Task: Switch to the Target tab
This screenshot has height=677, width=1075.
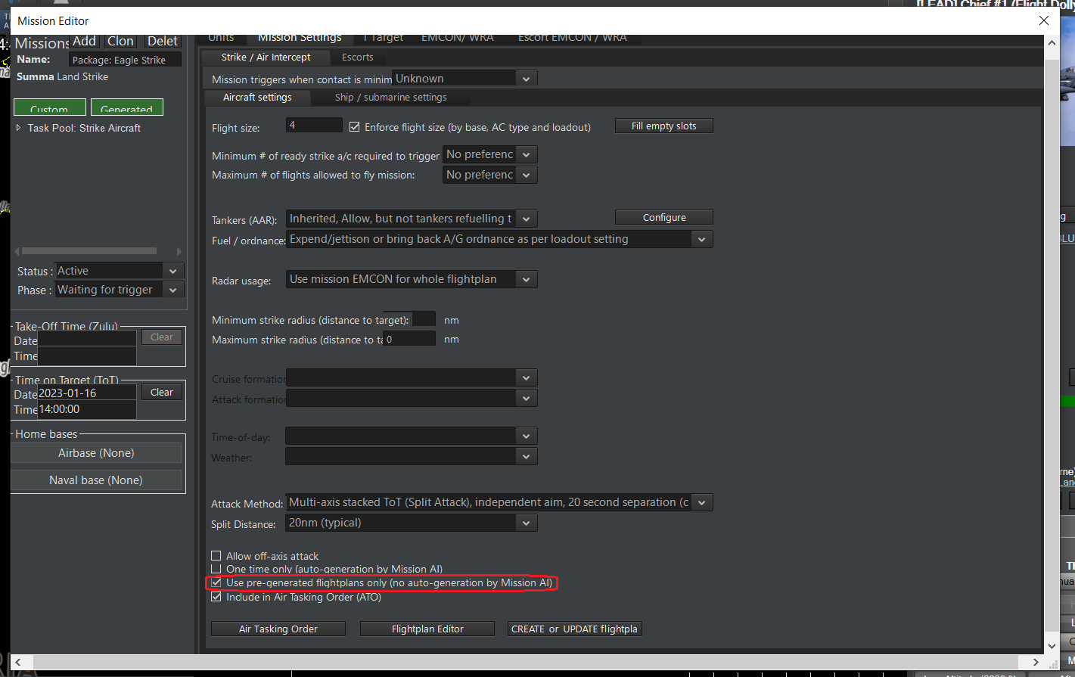Action: pos(384,38)
